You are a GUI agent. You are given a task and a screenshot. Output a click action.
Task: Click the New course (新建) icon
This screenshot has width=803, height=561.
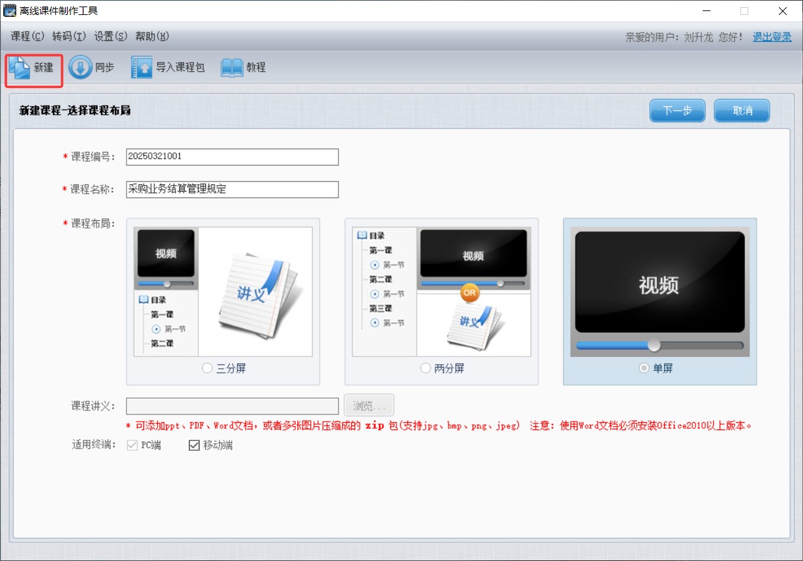pyautogui.click(x=20, y=68)
